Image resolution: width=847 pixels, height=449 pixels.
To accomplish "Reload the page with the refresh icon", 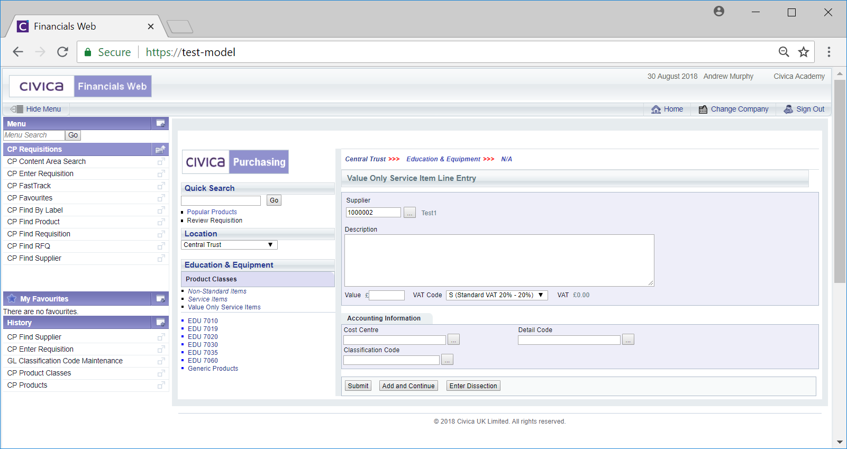I will 62,52.
